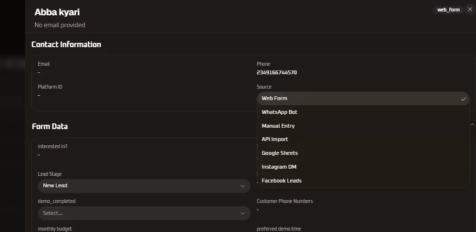This screenshot has height=232, width=476.
Task: Choose WhatsApp Bot as source
Action: click(x=364, y=112)
